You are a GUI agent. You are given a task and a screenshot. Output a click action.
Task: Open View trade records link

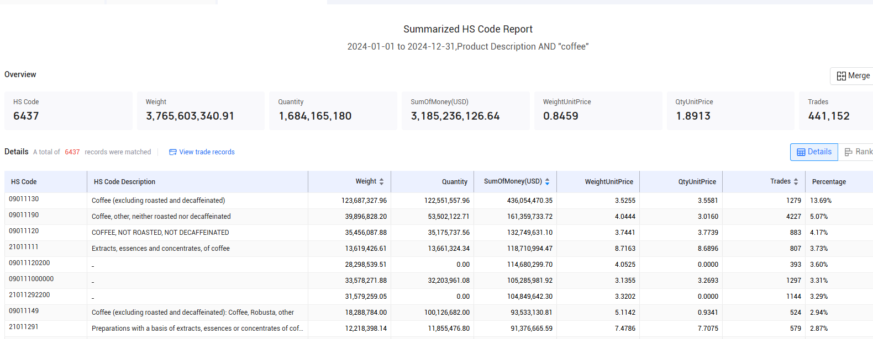point(207,152)
